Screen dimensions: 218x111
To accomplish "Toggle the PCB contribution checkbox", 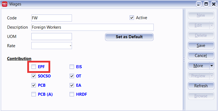I will 33,85.
